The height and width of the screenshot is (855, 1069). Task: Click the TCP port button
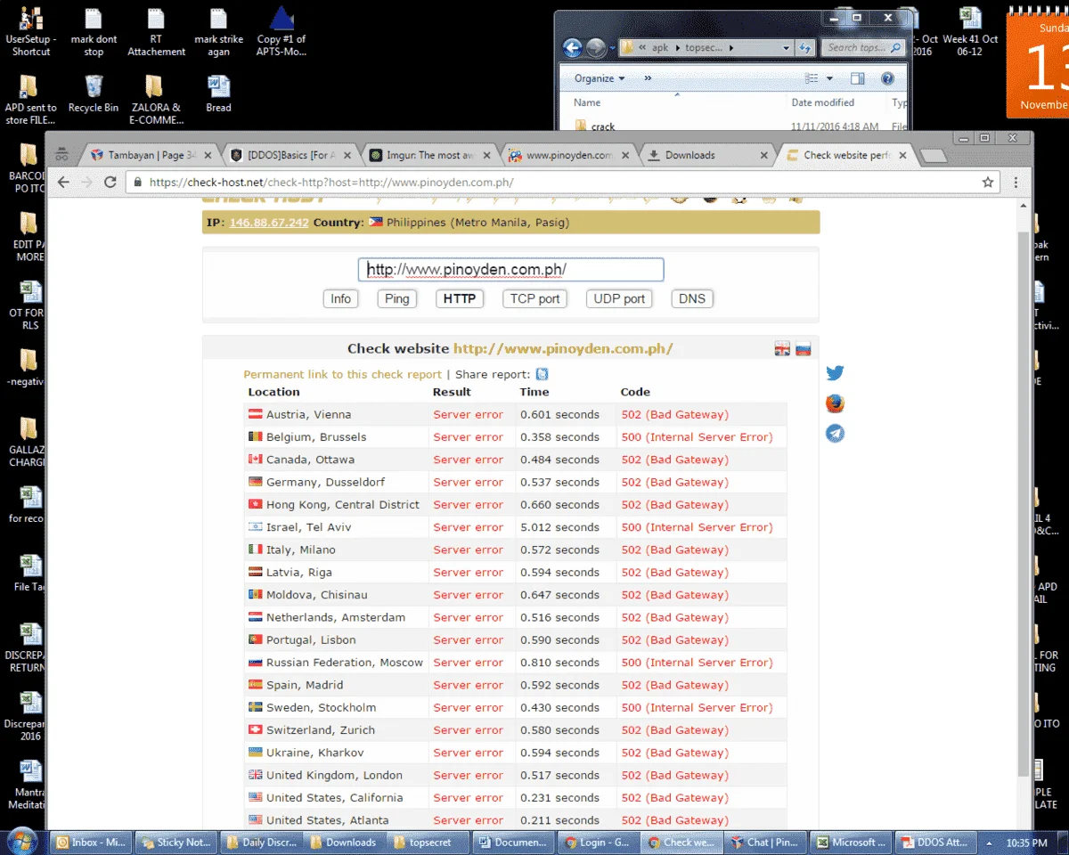[534, 299]
